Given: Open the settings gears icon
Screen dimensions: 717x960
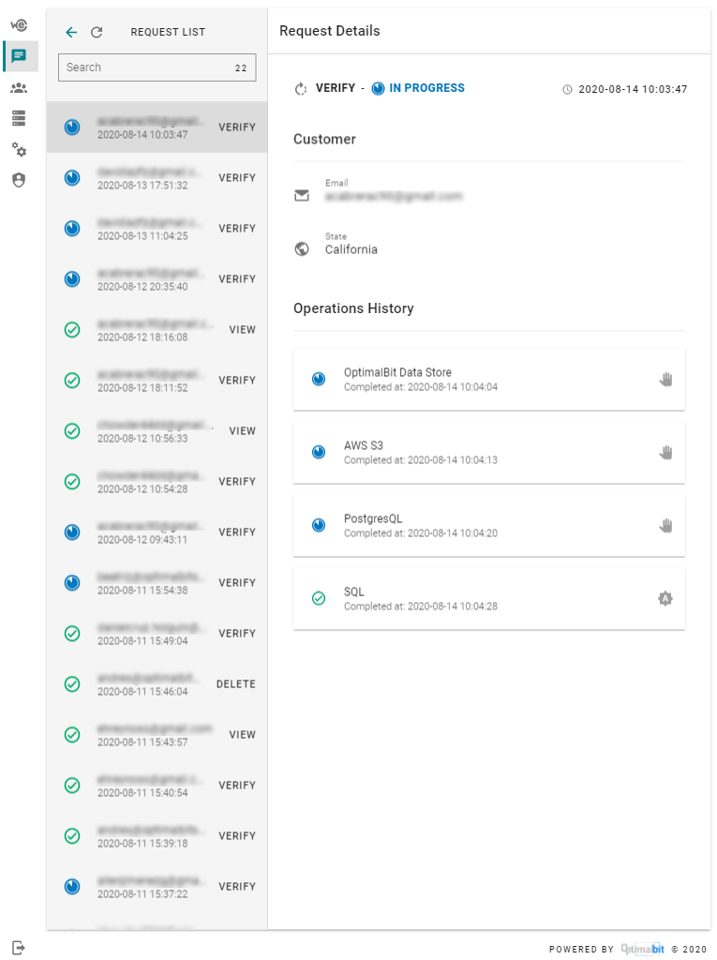Looking at the screenshot, I should click(19, 149).
